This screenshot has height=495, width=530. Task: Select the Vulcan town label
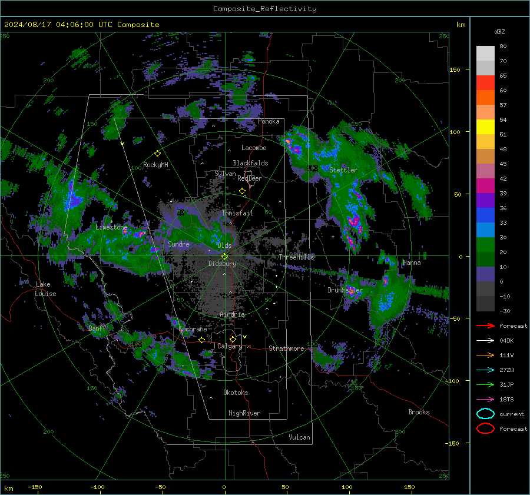pyautogui.click(x=300, y=437)
